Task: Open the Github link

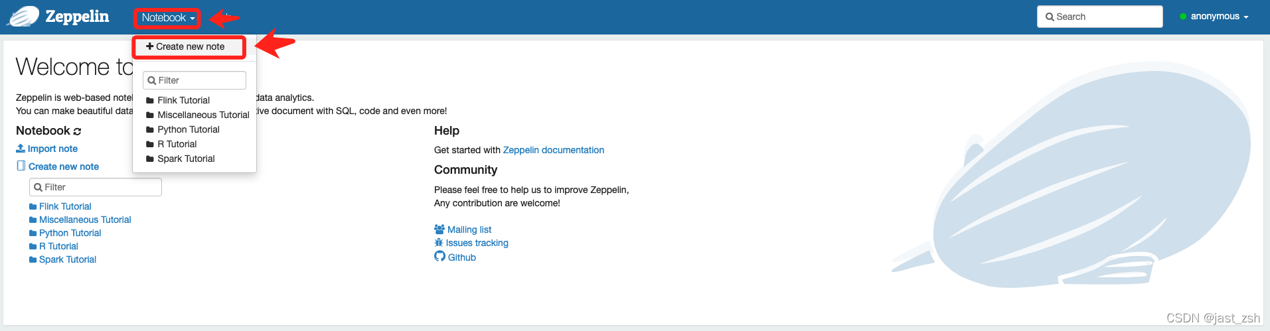Action: pos(462,257)
